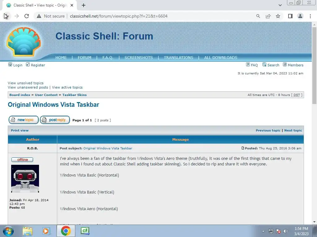Click the FAQ question mark icon

pos(248,64)
